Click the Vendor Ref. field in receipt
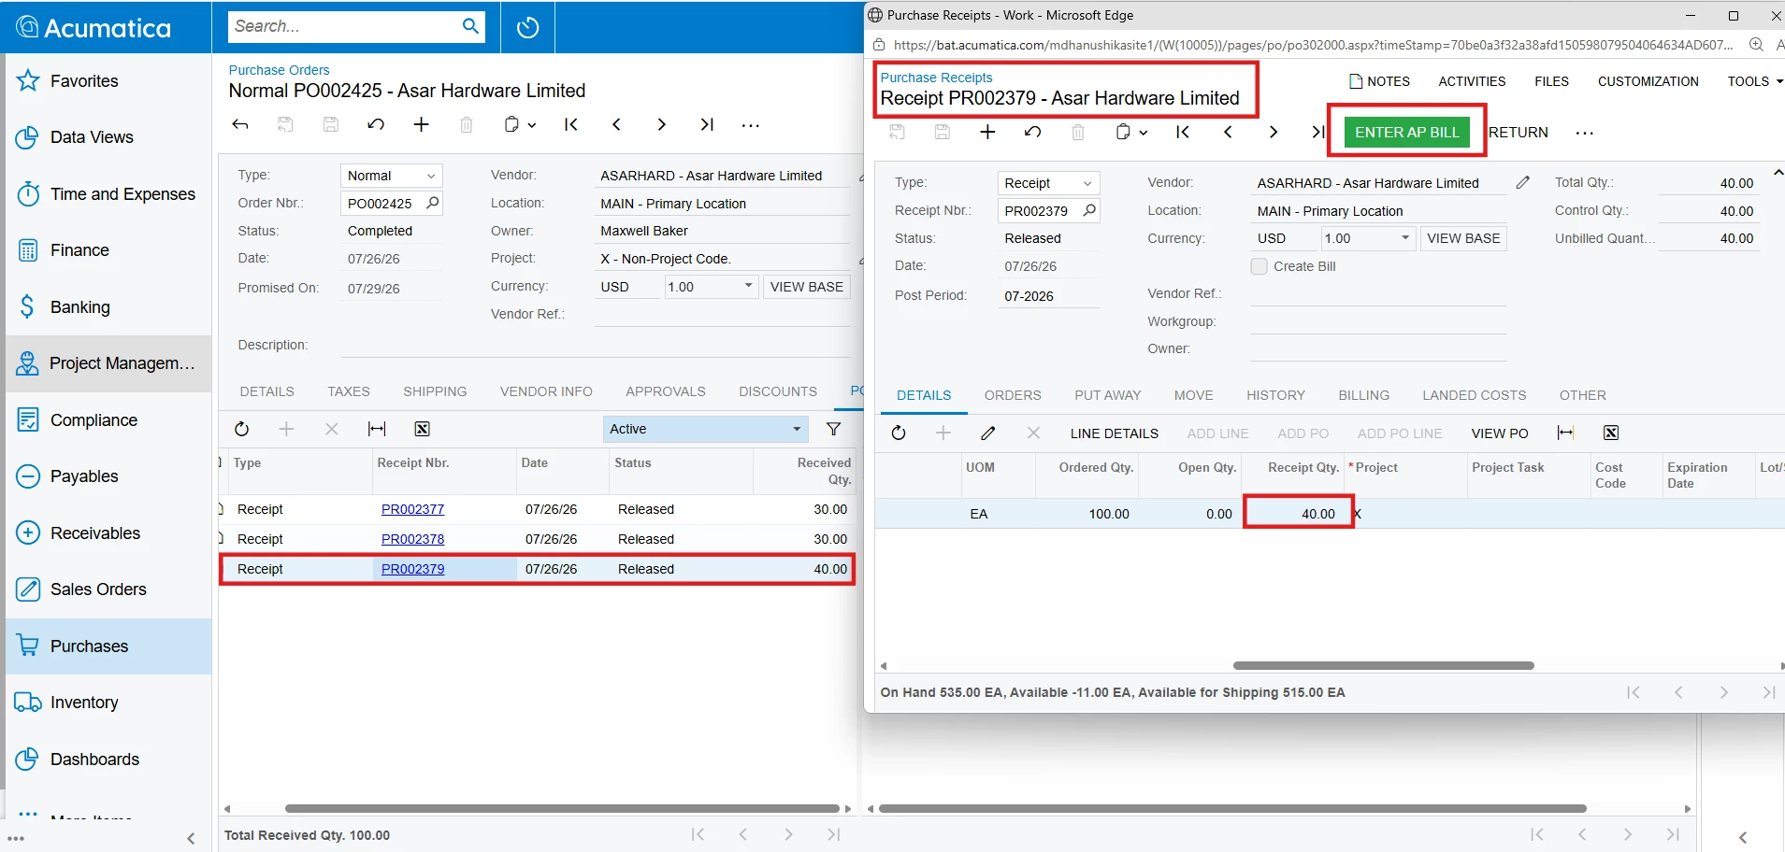This screenshot has height=852, width=1785. coord(1378,293)
